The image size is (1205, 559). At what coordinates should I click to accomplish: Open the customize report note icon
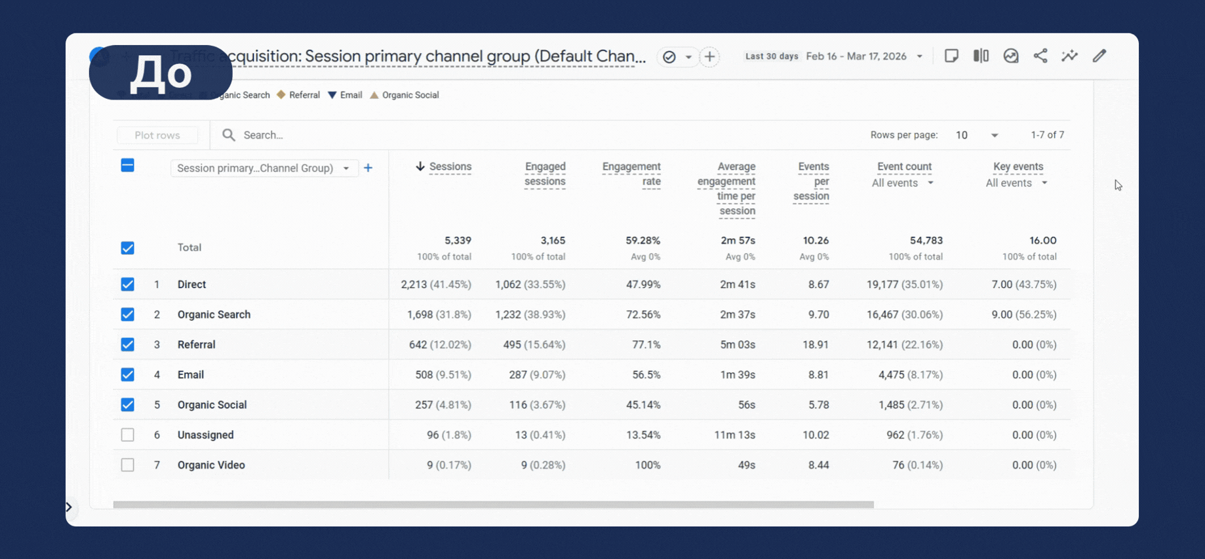(x=951, y=56)
